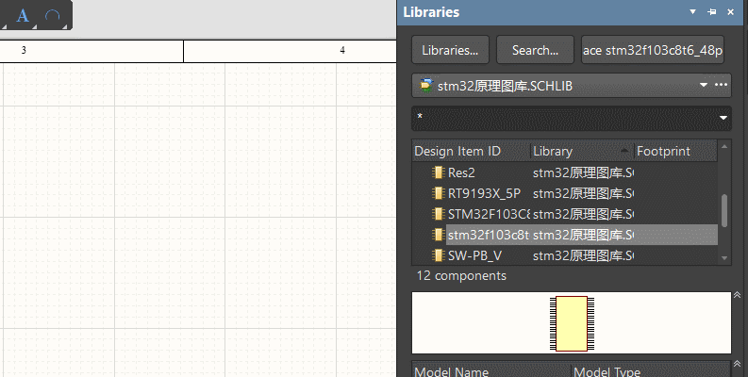748x377 pixels.
Task: Click the Res2 component icon
Action: [438, 172]
